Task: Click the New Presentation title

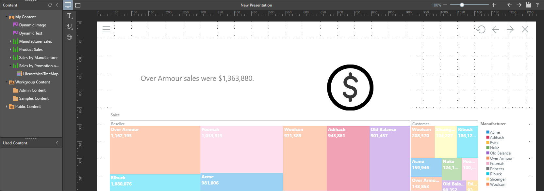Action: coord(256,5)
